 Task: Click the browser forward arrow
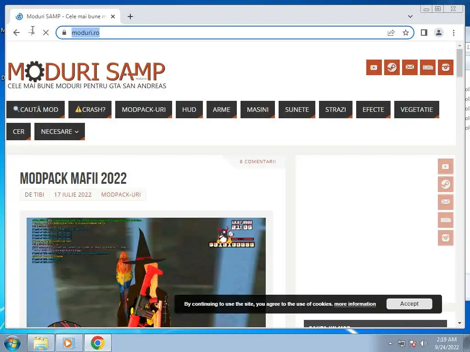pyautogui.click(x=31, y=33)
